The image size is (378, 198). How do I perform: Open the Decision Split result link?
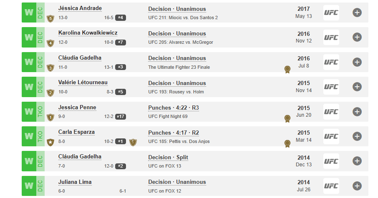coord(168,157)
